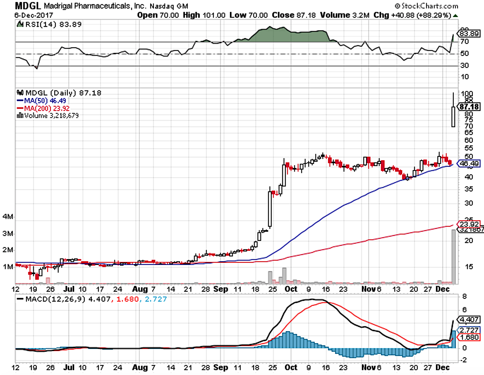Click the blue 2.727 MACD histogram value
This screenshot has height=375, width=484.
pos(156,299)
